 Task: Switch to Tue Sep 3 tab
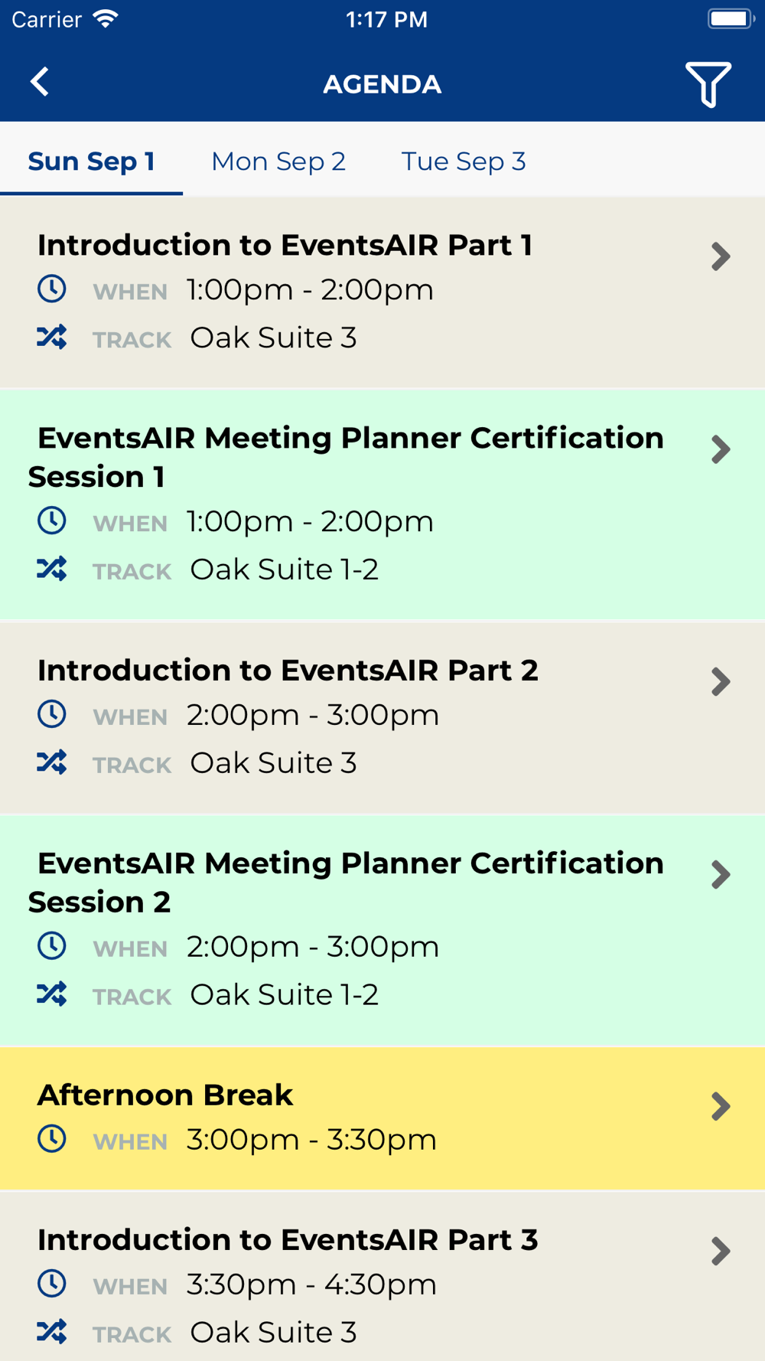coord(464,162)
